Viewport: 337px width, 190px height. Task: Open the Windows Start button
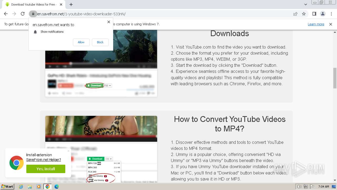click(x=7, y=186)
